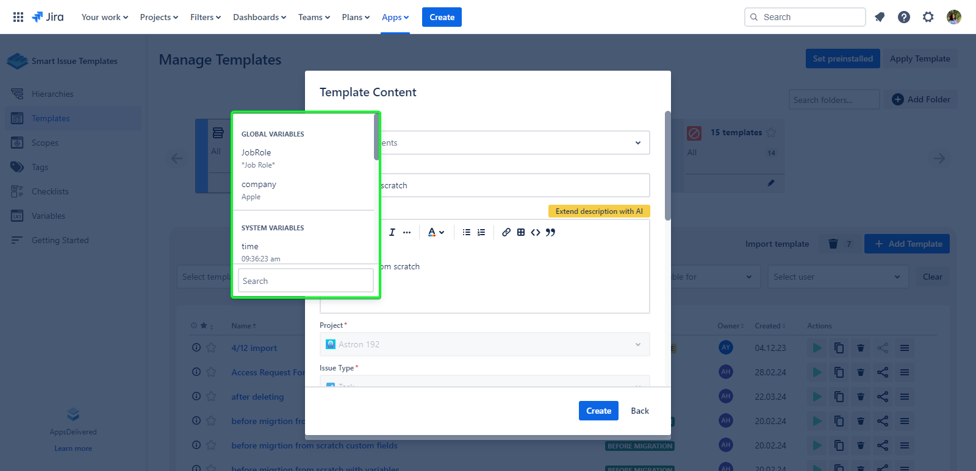Image resolution: width=976 pixels, height=471 pixels.
Task: Click Extend description with AI
Action: 599,211
